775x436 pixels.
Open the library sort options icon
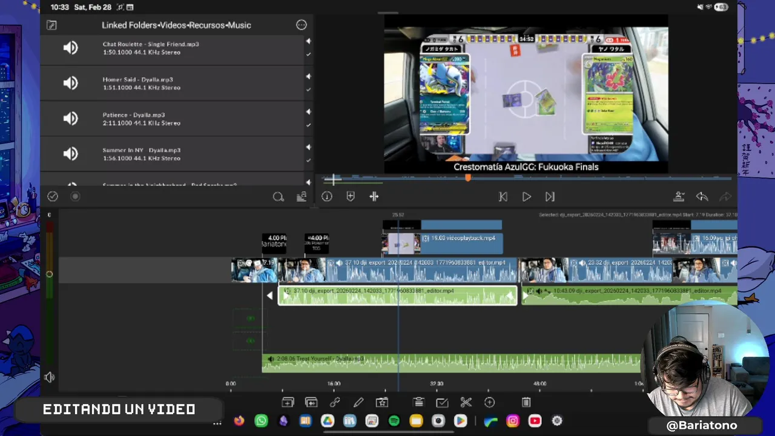click(x=301, y=197)
